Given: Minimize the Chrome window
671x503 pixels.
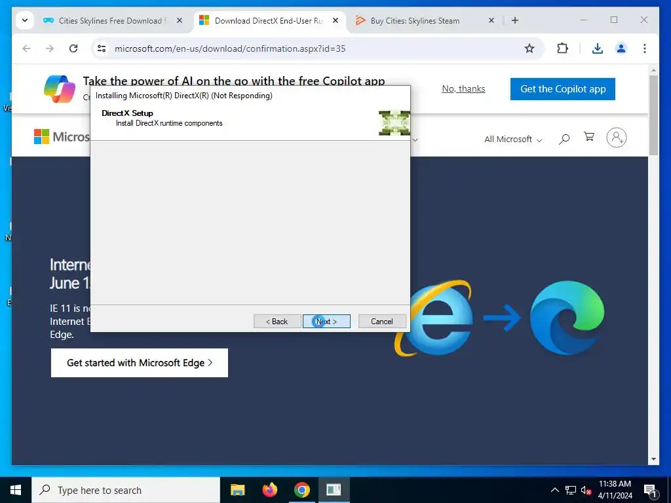Looking at the screenshot, I should [584, 20].
